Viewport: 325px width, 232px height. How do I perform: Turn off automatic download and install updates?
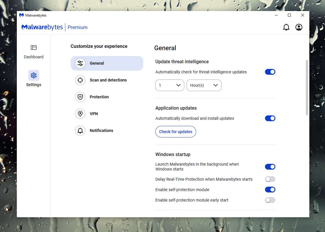point(270,118)
